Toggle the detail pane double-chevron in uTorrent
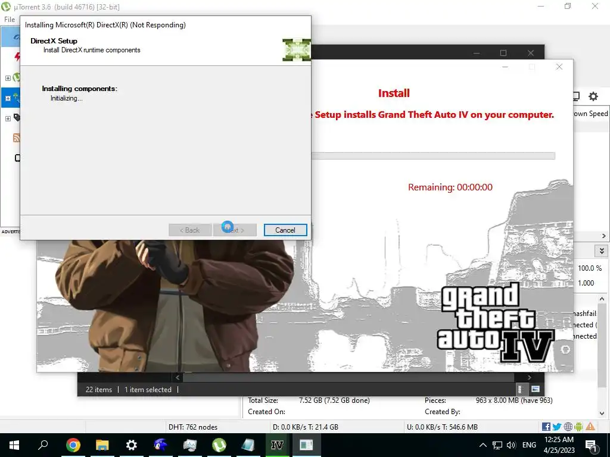 click(602, 251)
